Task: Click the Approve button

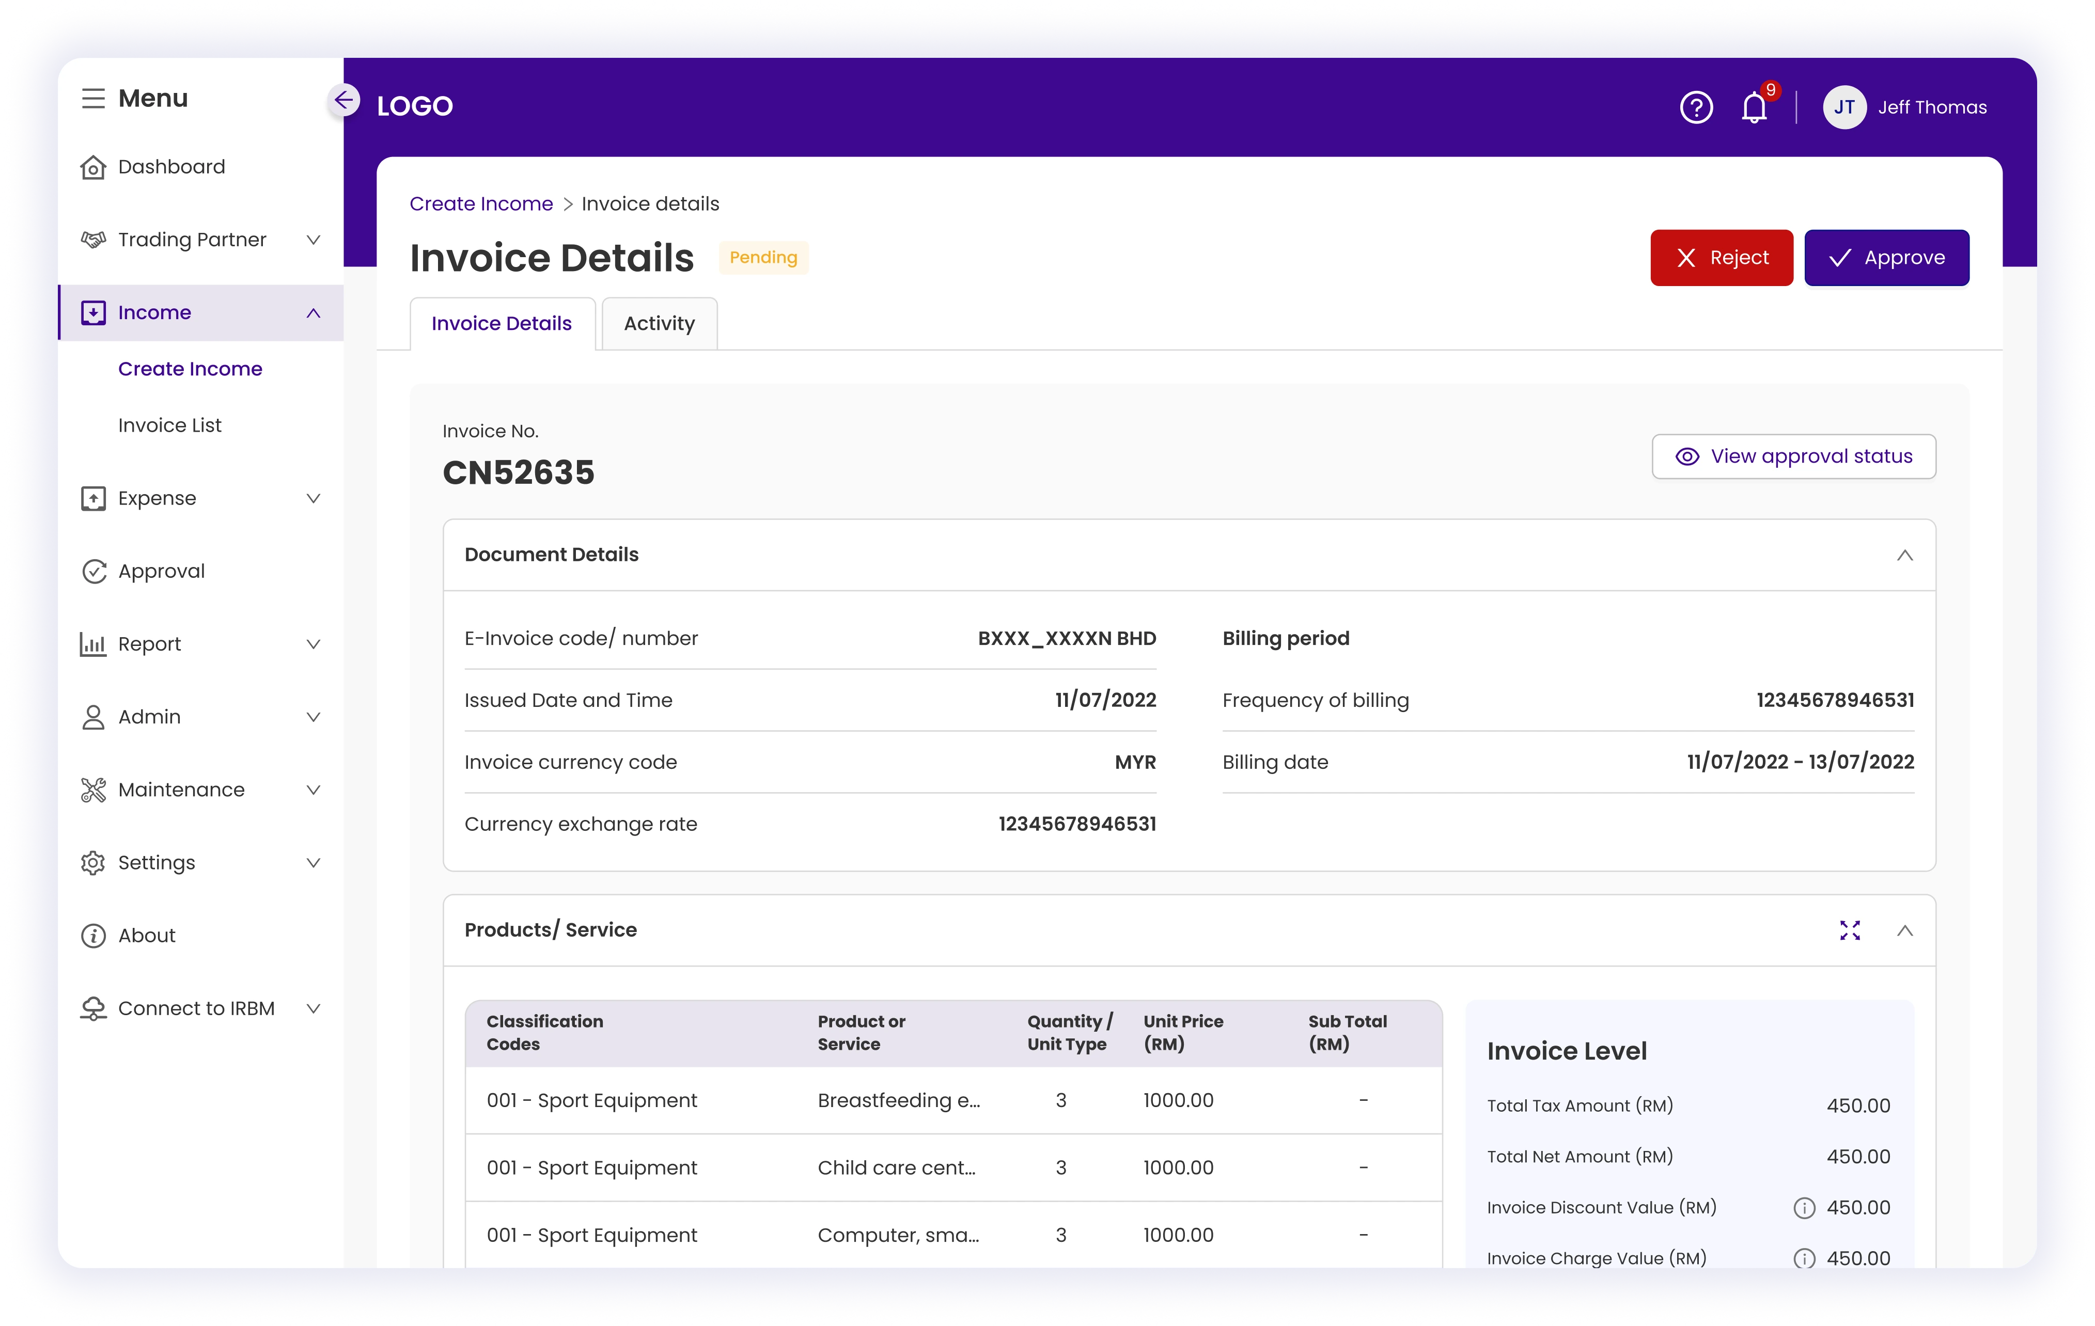Action: 1886,257
